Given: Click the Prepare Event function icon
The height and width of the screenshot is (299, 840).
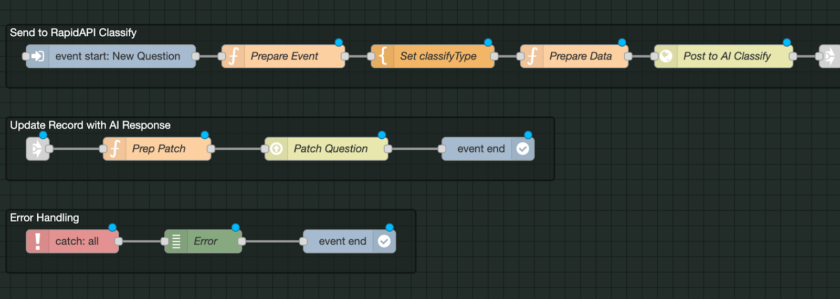Looking at the screenshot, I should click(234, 56).
